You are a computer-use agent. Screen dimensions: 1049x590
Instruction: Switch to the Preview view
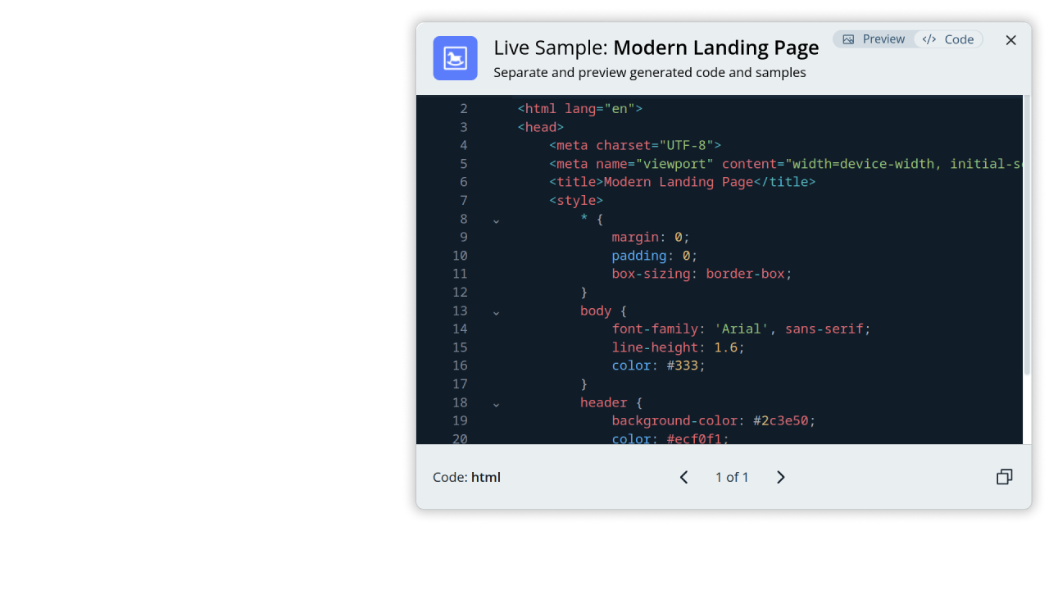[874, 39]
